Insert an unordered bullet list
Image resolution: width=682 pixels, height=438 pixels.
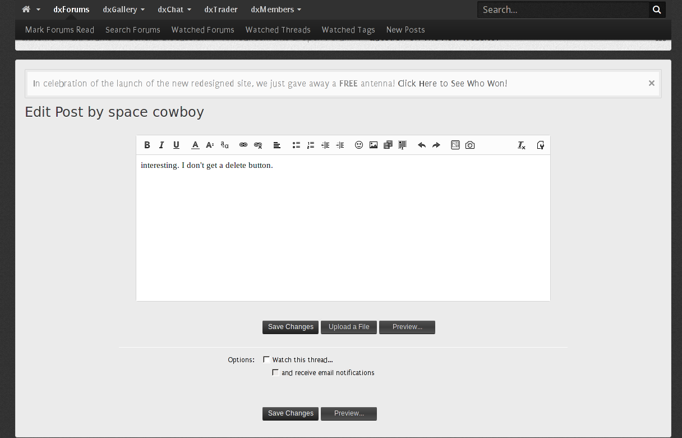296,145
